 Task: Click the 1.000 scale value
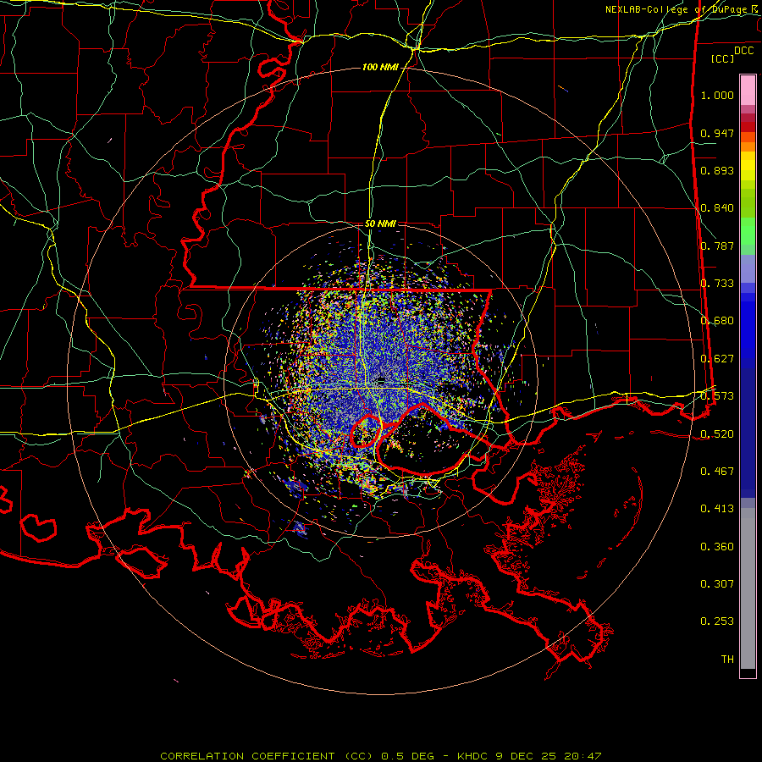point(717,95)
